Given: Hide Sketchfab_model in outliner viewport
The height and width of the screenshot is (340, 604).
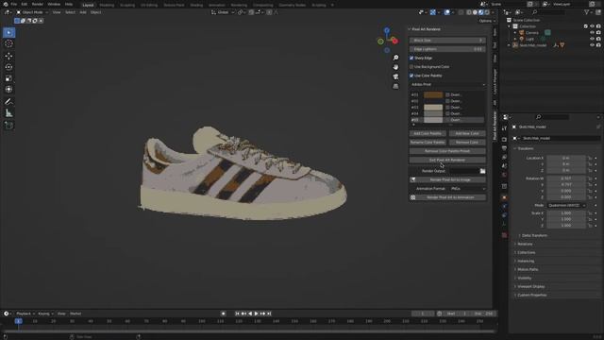Looking at the screenshot, I should pyautogui.click(x=592, y=45).
